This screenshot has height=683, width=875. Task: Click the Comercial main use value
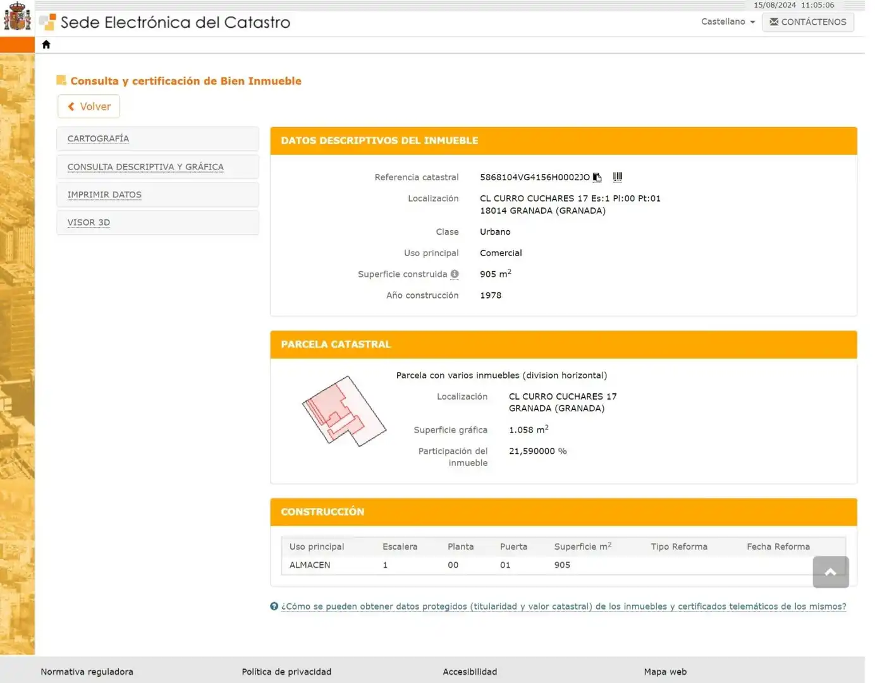pyautogui.click(x=501, y=253)
